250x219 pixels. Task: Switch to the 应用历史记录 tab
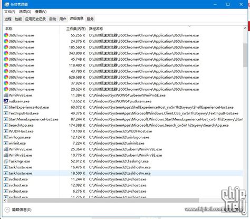[x=35, y=19]
